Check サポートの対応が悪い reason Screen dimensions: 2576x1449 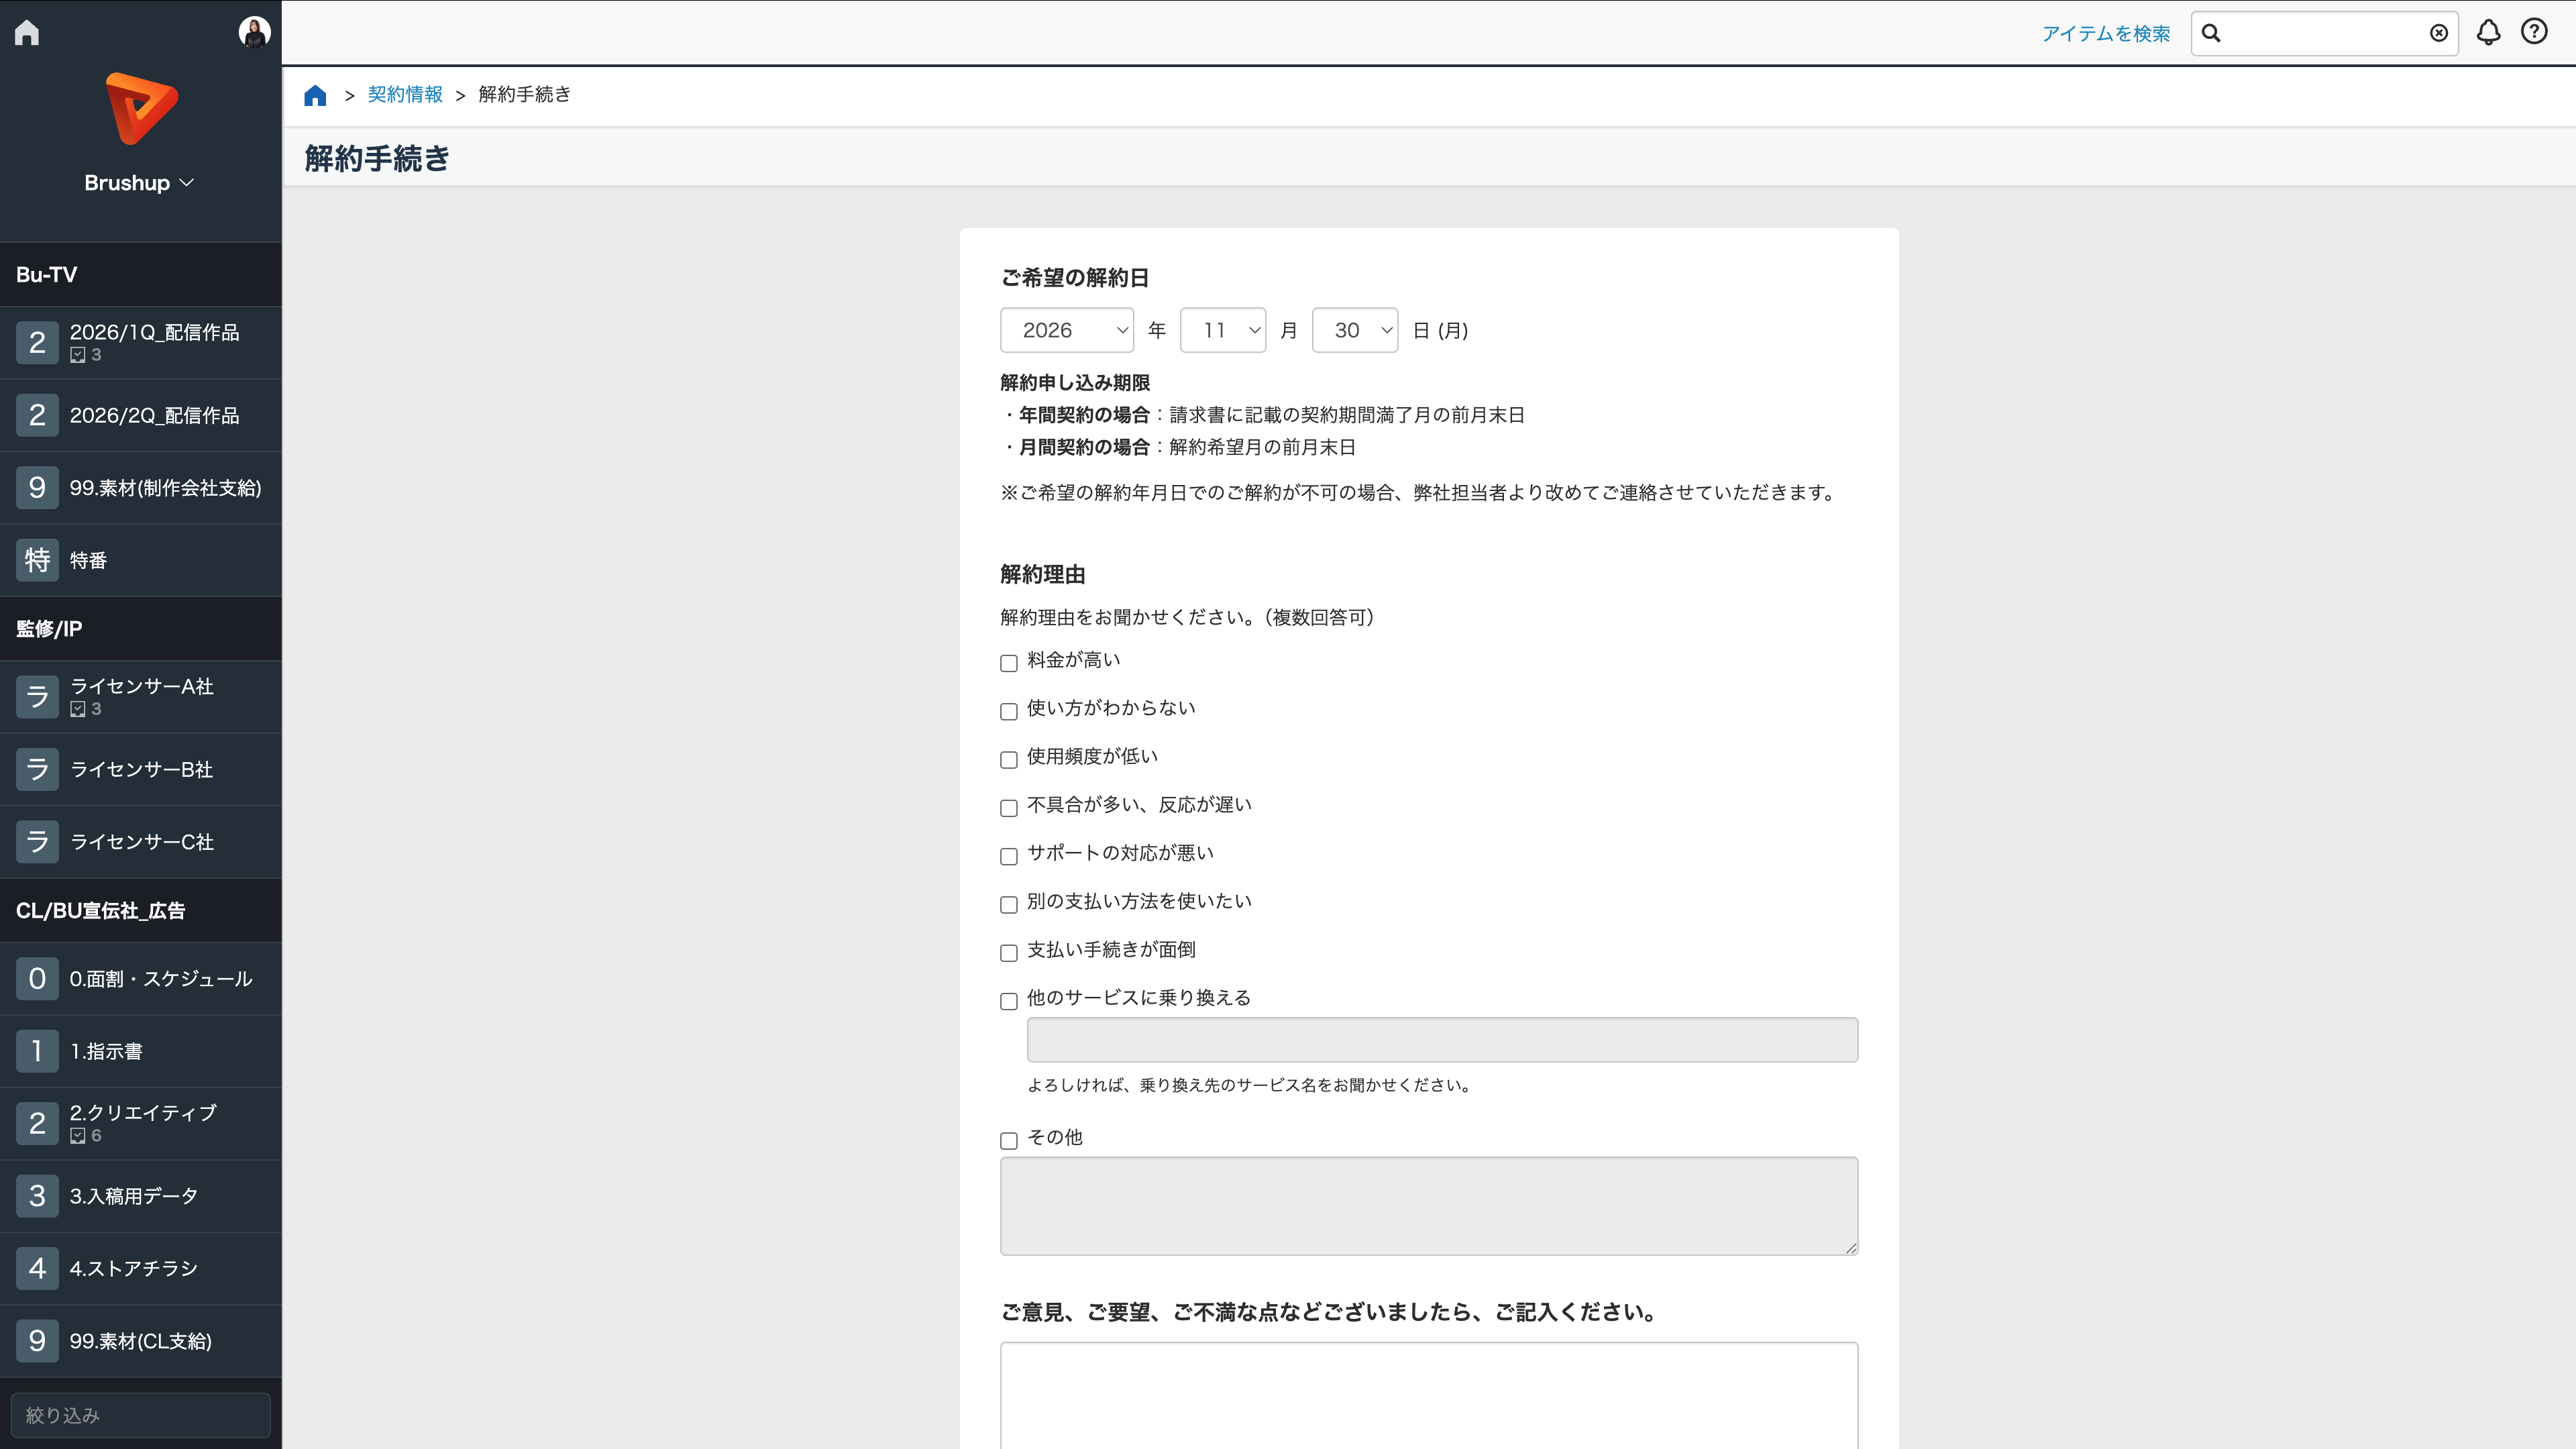(x=1009, y=856)
